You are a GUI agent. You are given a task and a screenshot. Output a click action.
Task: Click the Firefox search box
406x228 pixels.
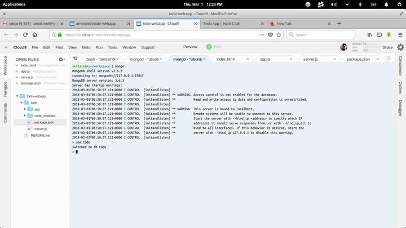click(x=320, y=35)
